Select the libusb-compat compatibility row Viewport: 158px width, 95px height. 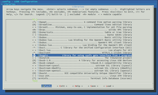(x=85, y=63)
